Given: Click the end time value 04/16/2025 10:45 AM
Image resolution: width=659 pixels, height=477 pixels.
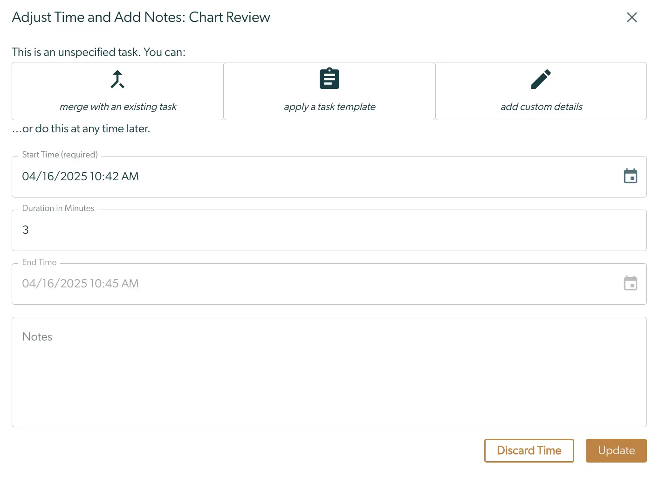Looking at the screenshot, I should click(x=80, y=283).
